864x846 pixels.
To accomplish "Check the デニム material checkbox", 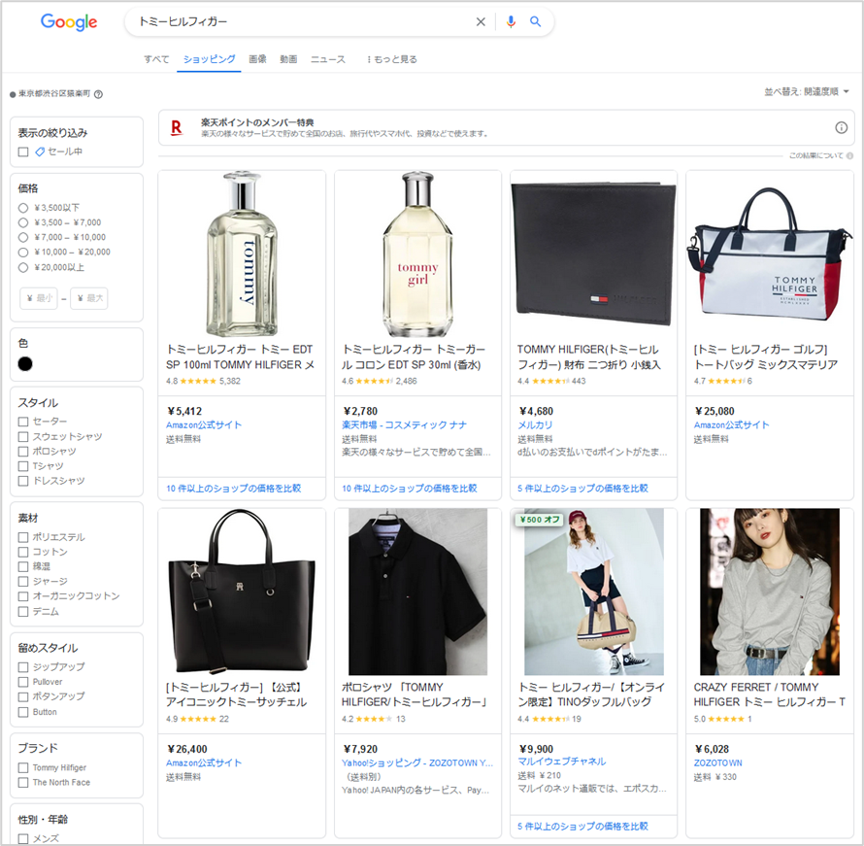I will click(23, 611).
